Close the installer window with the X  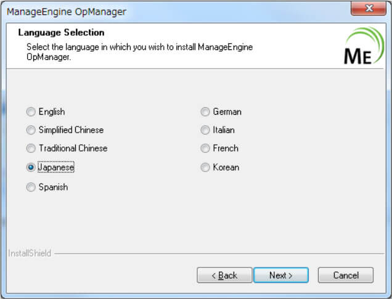click(369, 8)
